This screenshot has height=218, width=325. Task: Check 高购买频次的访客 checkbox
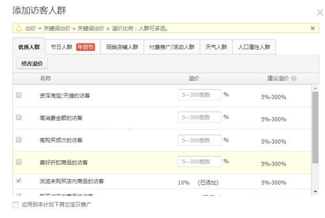[x=19, y=140]
